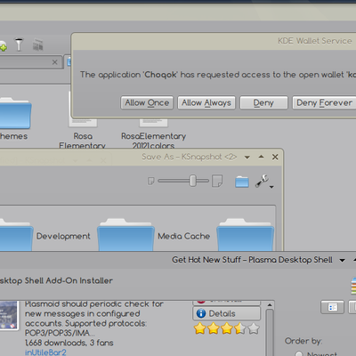Viewport: 356px width, 356px height.
Task: Click the green plus add icon
Action: [x=3, y=46]
